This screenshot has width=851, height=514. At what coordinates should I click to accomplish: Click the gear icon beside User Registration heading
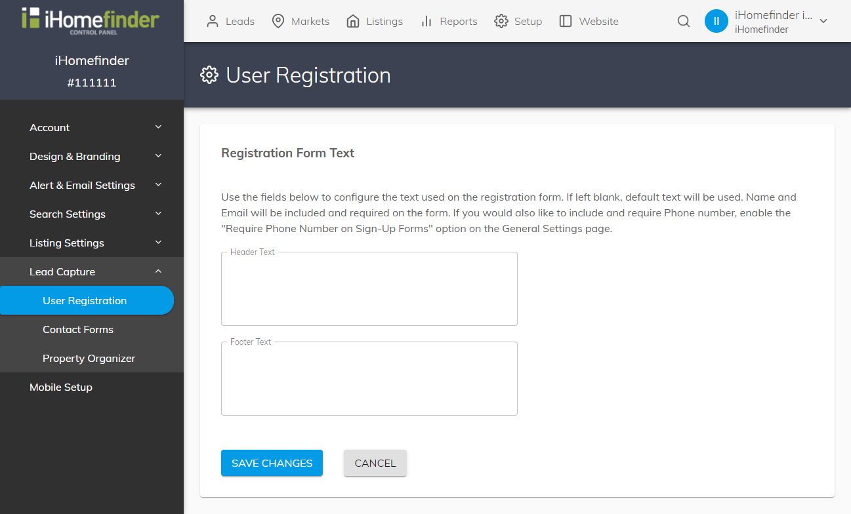[209, 75]
